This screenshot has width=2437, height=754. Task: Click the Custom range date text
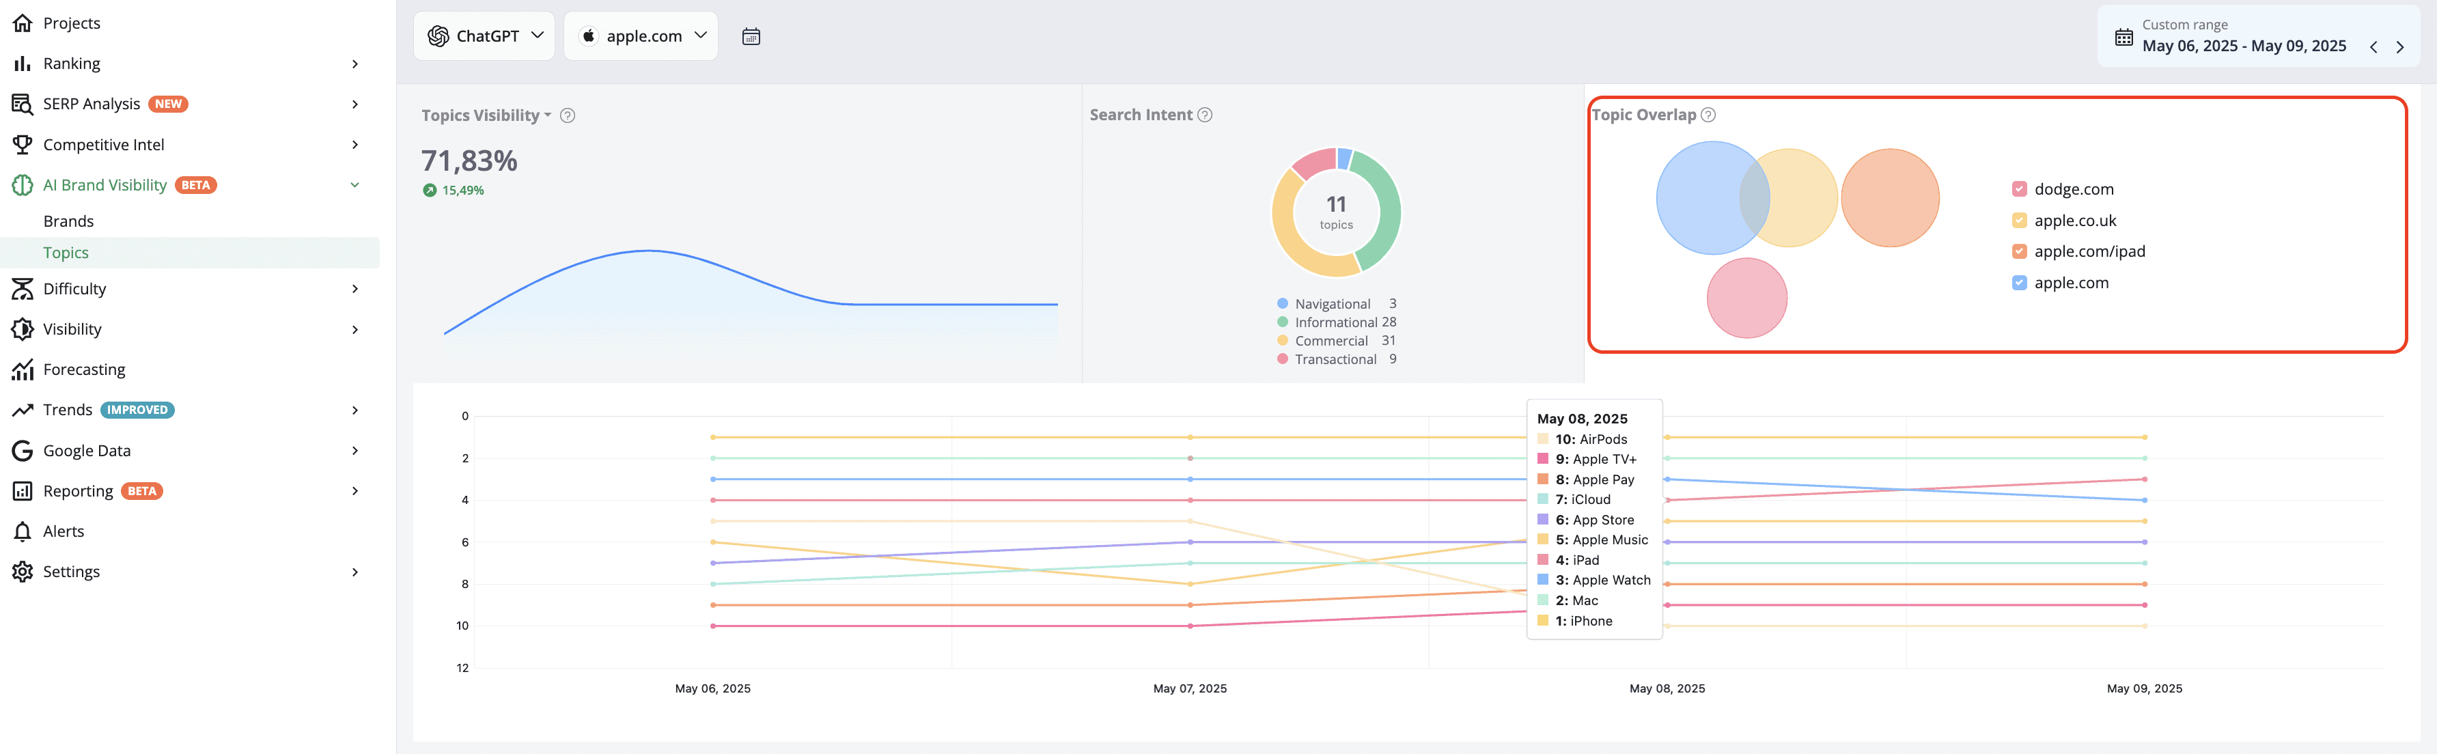point(2244,45)
